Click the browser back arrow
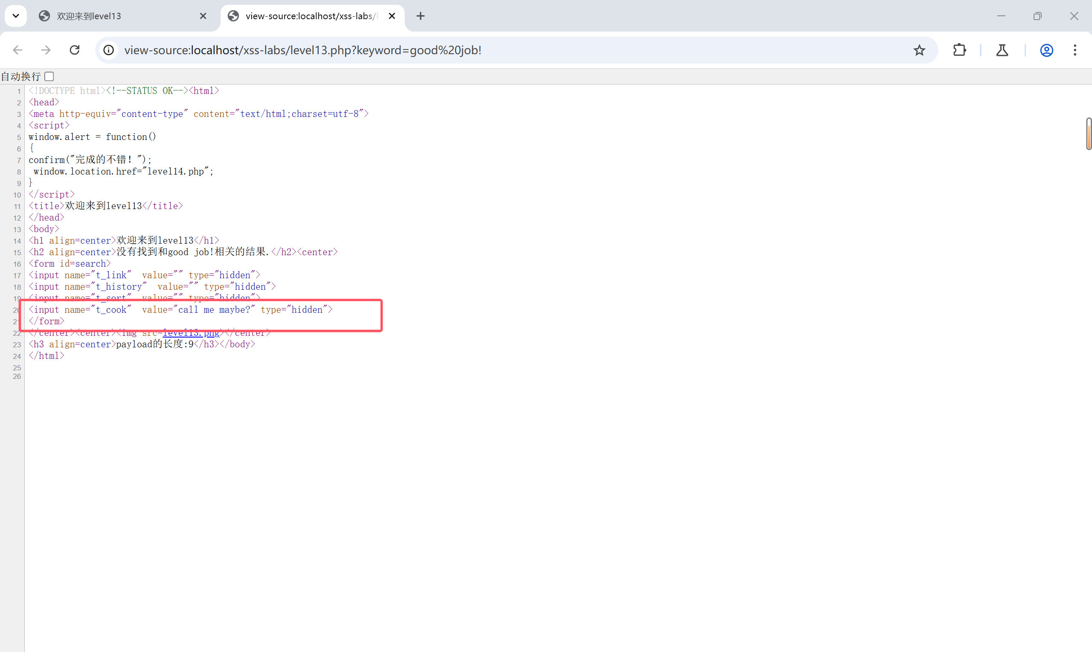This screenshot has height=652, width=1092. pos(17,50)
